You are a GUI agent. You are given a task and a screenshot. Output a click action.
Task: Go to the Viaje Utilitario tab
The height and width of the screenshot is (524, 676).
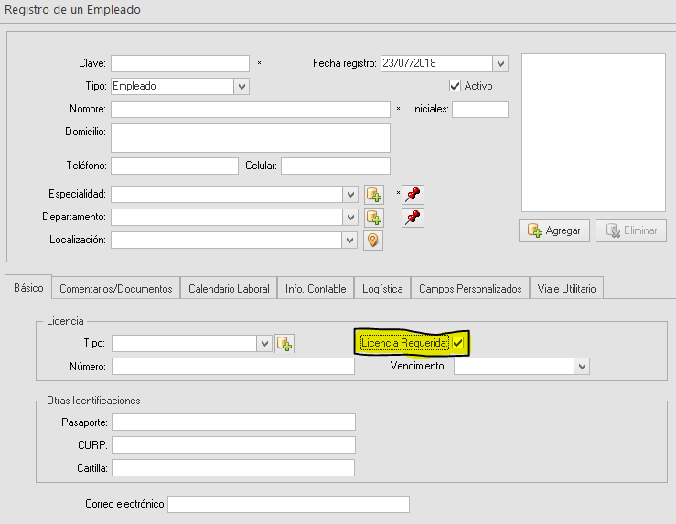[x=566, y=288]
